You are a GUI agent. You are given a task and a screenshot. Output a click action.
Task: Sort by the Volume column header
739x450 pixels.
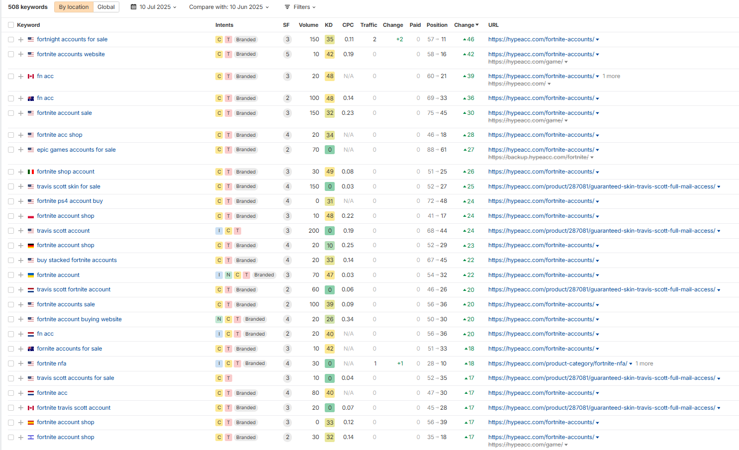[x=308, y=25]
